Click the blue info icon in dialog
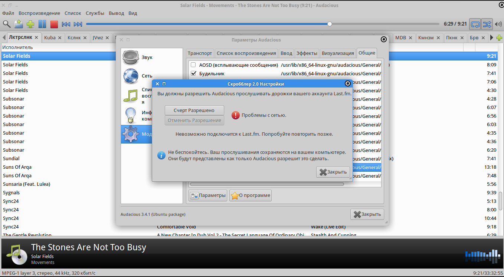 point(161,155)
